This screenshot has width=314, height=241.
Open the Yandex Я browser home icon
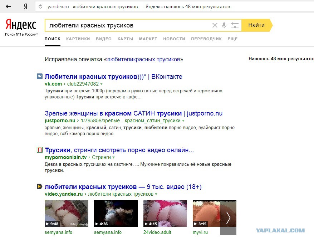[25, 6]
